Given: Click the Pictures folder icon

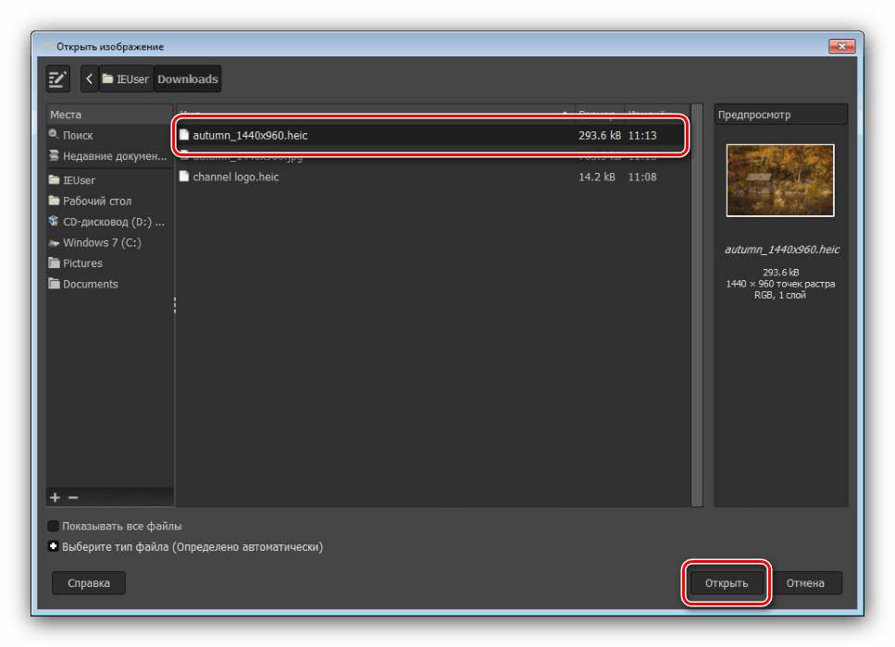Looking at the screenshot, I should (x=55, y=262).
